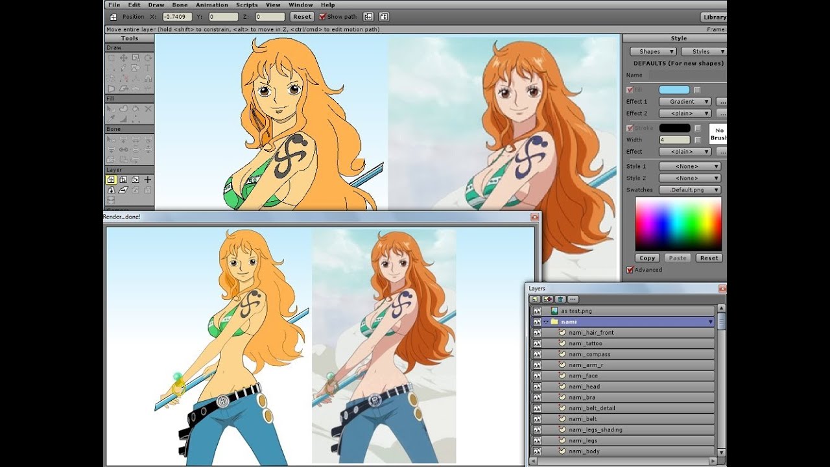
Task: Toggle visibility of nami_bra layer
Action: [537, 397]
